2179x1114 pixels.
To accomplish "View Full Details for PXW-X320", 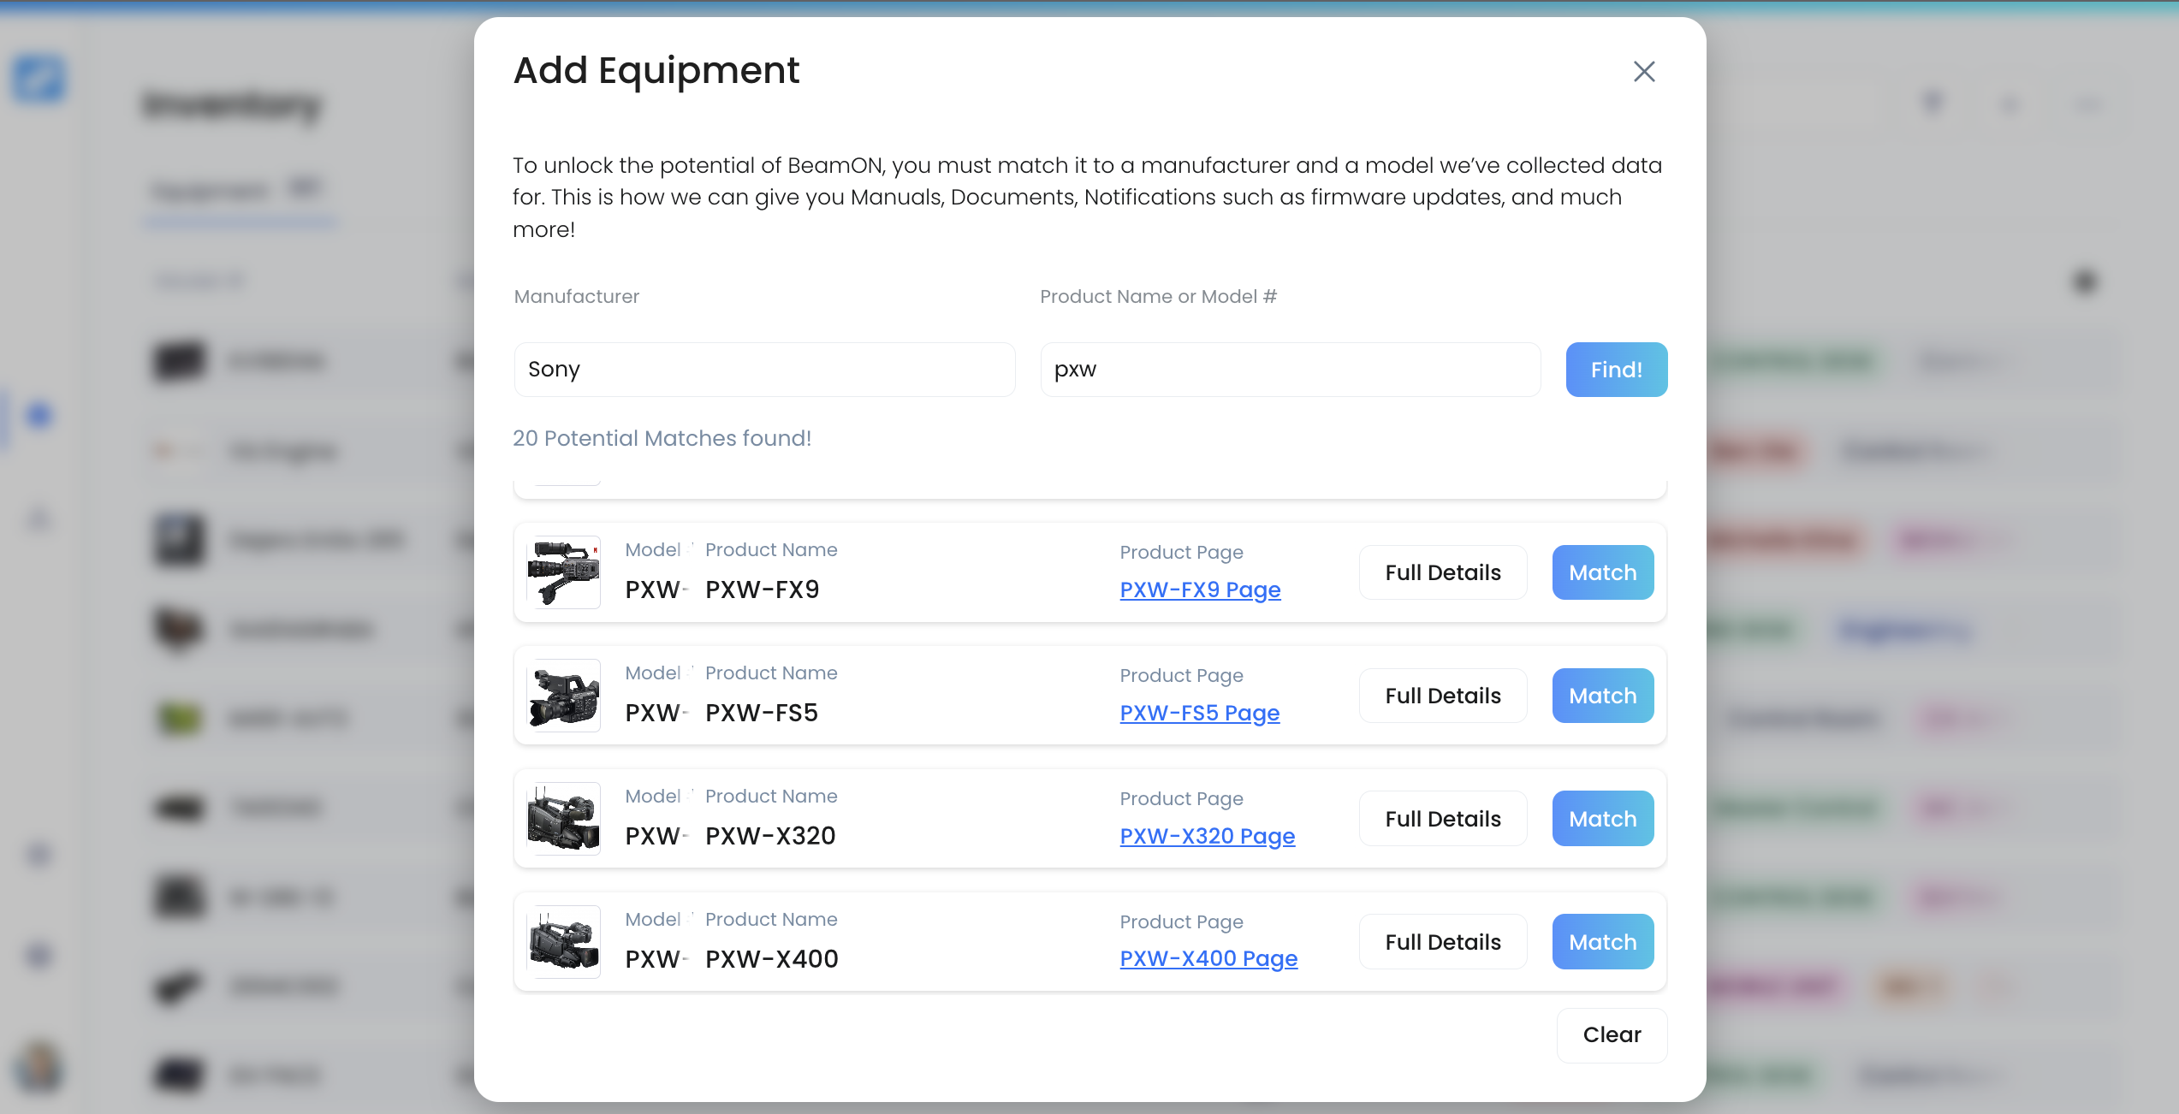I will coord(1442,819).
